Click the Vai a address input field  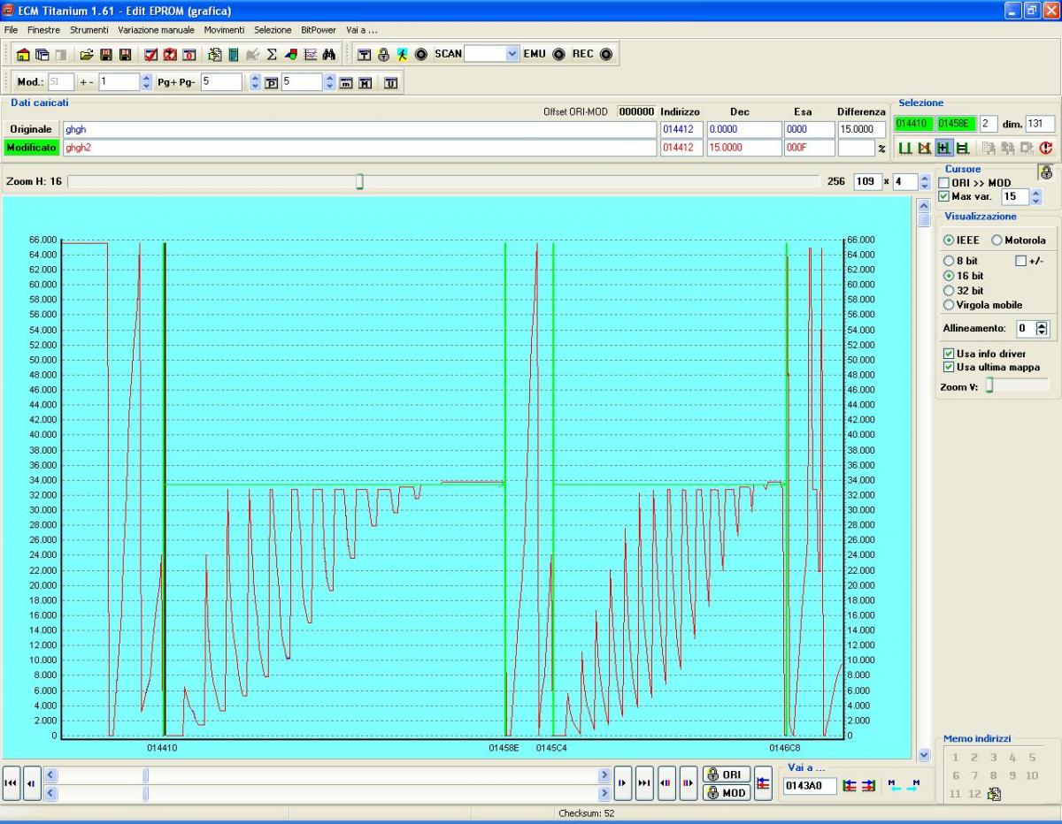(x=810, y=785)
